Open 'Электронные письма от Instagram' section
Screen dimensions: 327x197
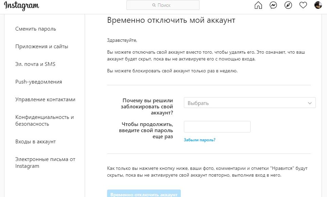tap(45, 163)
